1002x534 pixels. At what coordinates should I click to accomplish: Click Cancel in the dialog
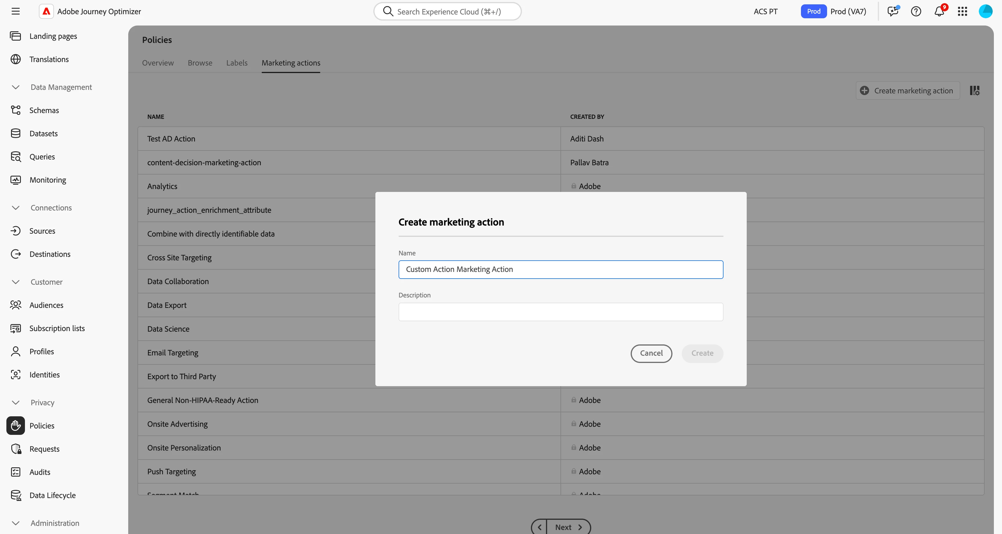(x=651, y=353)
